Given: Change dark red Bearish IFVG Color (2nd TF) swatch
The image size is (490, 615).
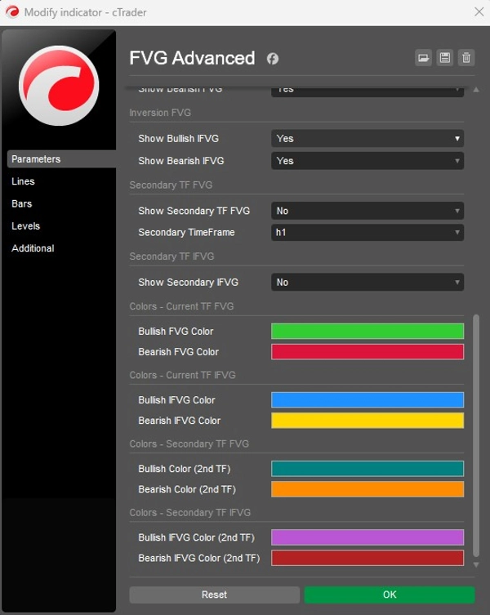Looking at the screenshot, I should click(367, 558).
